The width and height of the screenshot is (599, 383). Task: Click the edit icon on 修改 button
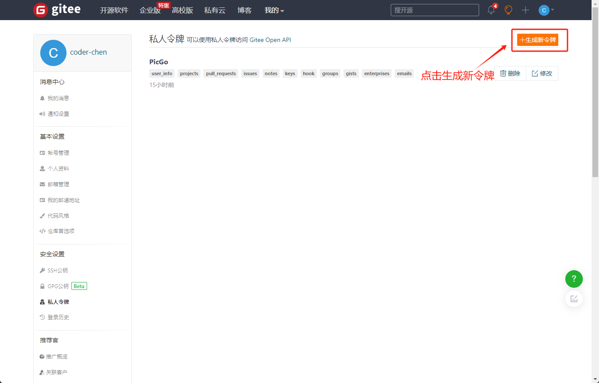pos(535,73)
